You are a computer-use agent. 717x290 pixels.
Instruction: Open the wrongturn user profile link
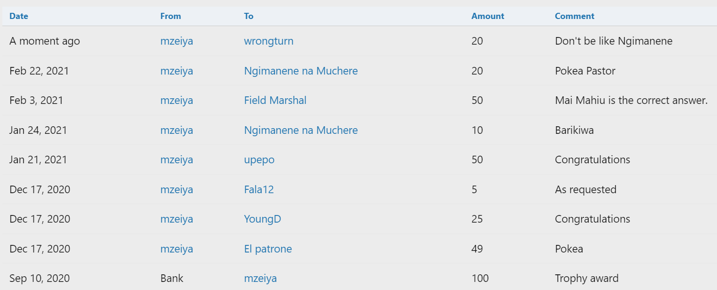(x=268, y=41)
